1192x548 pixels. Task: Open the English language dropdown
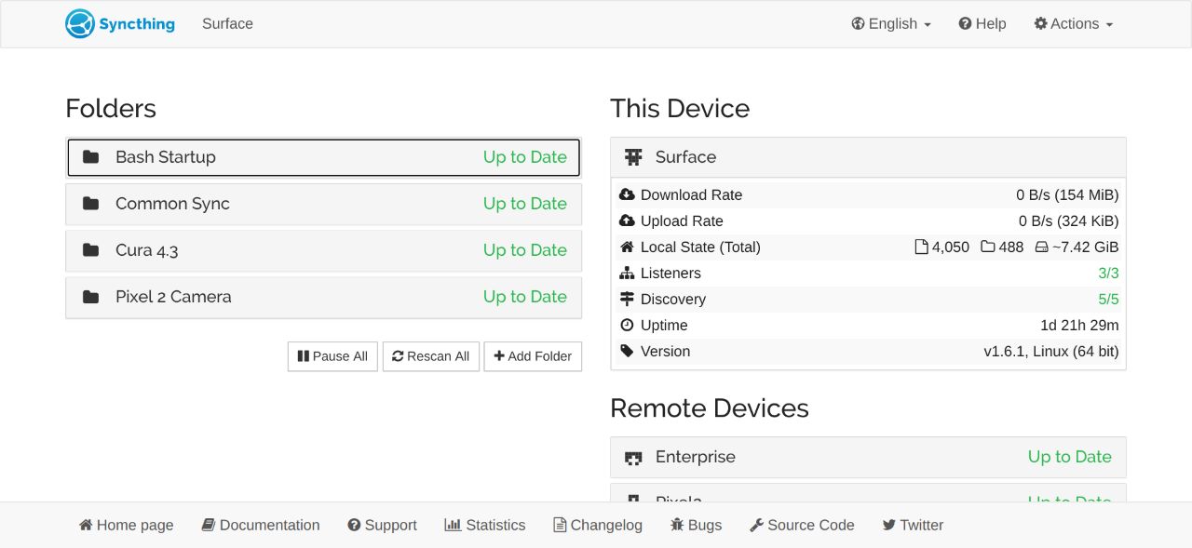point(891,24)
